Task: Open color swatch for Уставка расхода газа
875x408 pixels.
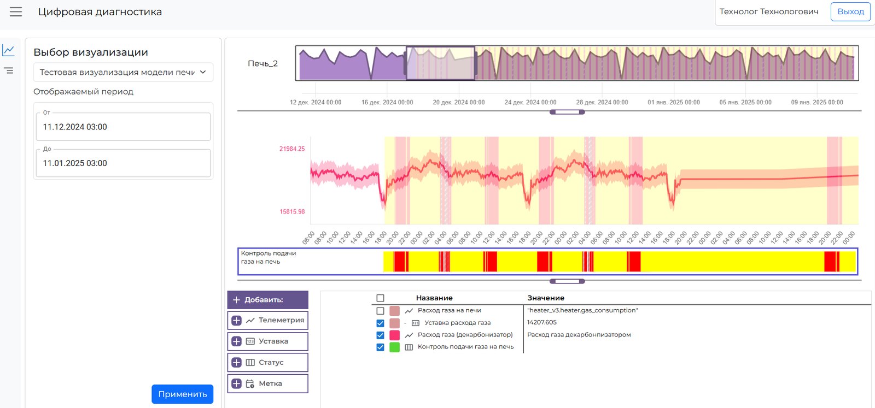Action: pyautogui.click(x=394, y=323)
